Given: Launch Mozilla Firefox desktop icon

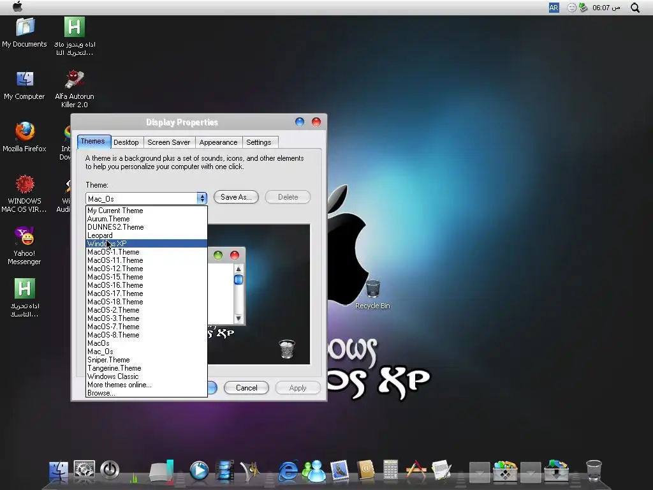Looking at the screenshot, I should click(x=25, y=137).
